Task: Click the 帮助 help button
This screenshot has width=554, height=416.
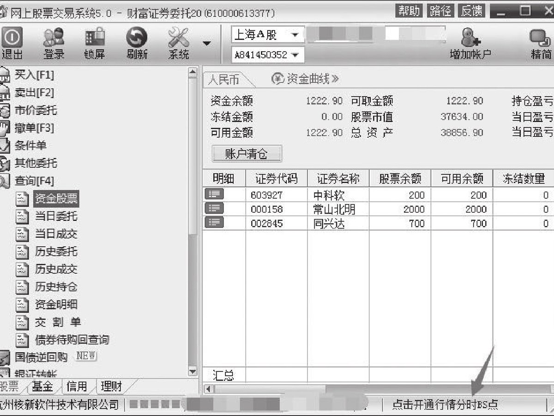Action: point(410,11)
